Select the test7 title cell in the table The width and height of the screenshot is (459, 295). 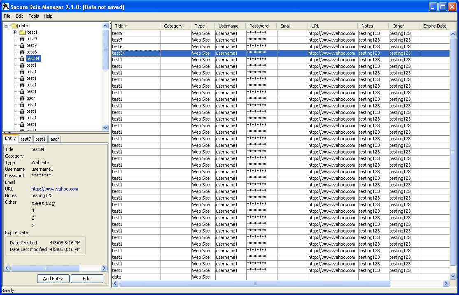tap(136, 40)
